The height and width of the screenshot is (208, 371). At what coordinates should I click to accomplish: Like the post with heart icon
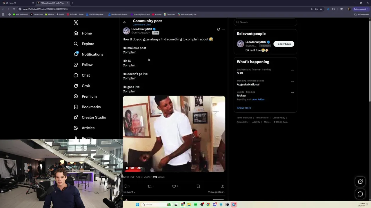(x=174, y=186)
